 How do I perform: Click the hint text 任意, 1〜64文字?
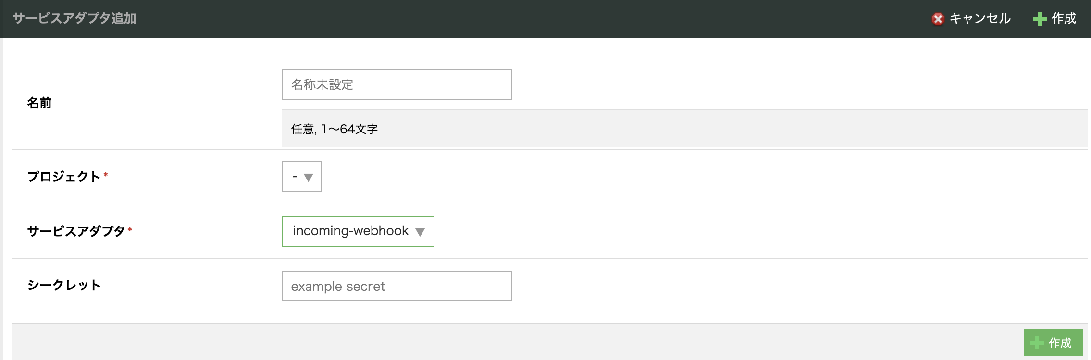tap(335, 129)
